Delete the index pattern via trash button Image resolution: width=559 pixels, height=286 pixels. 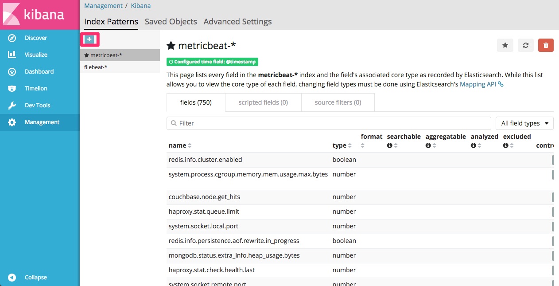(546, 45)
